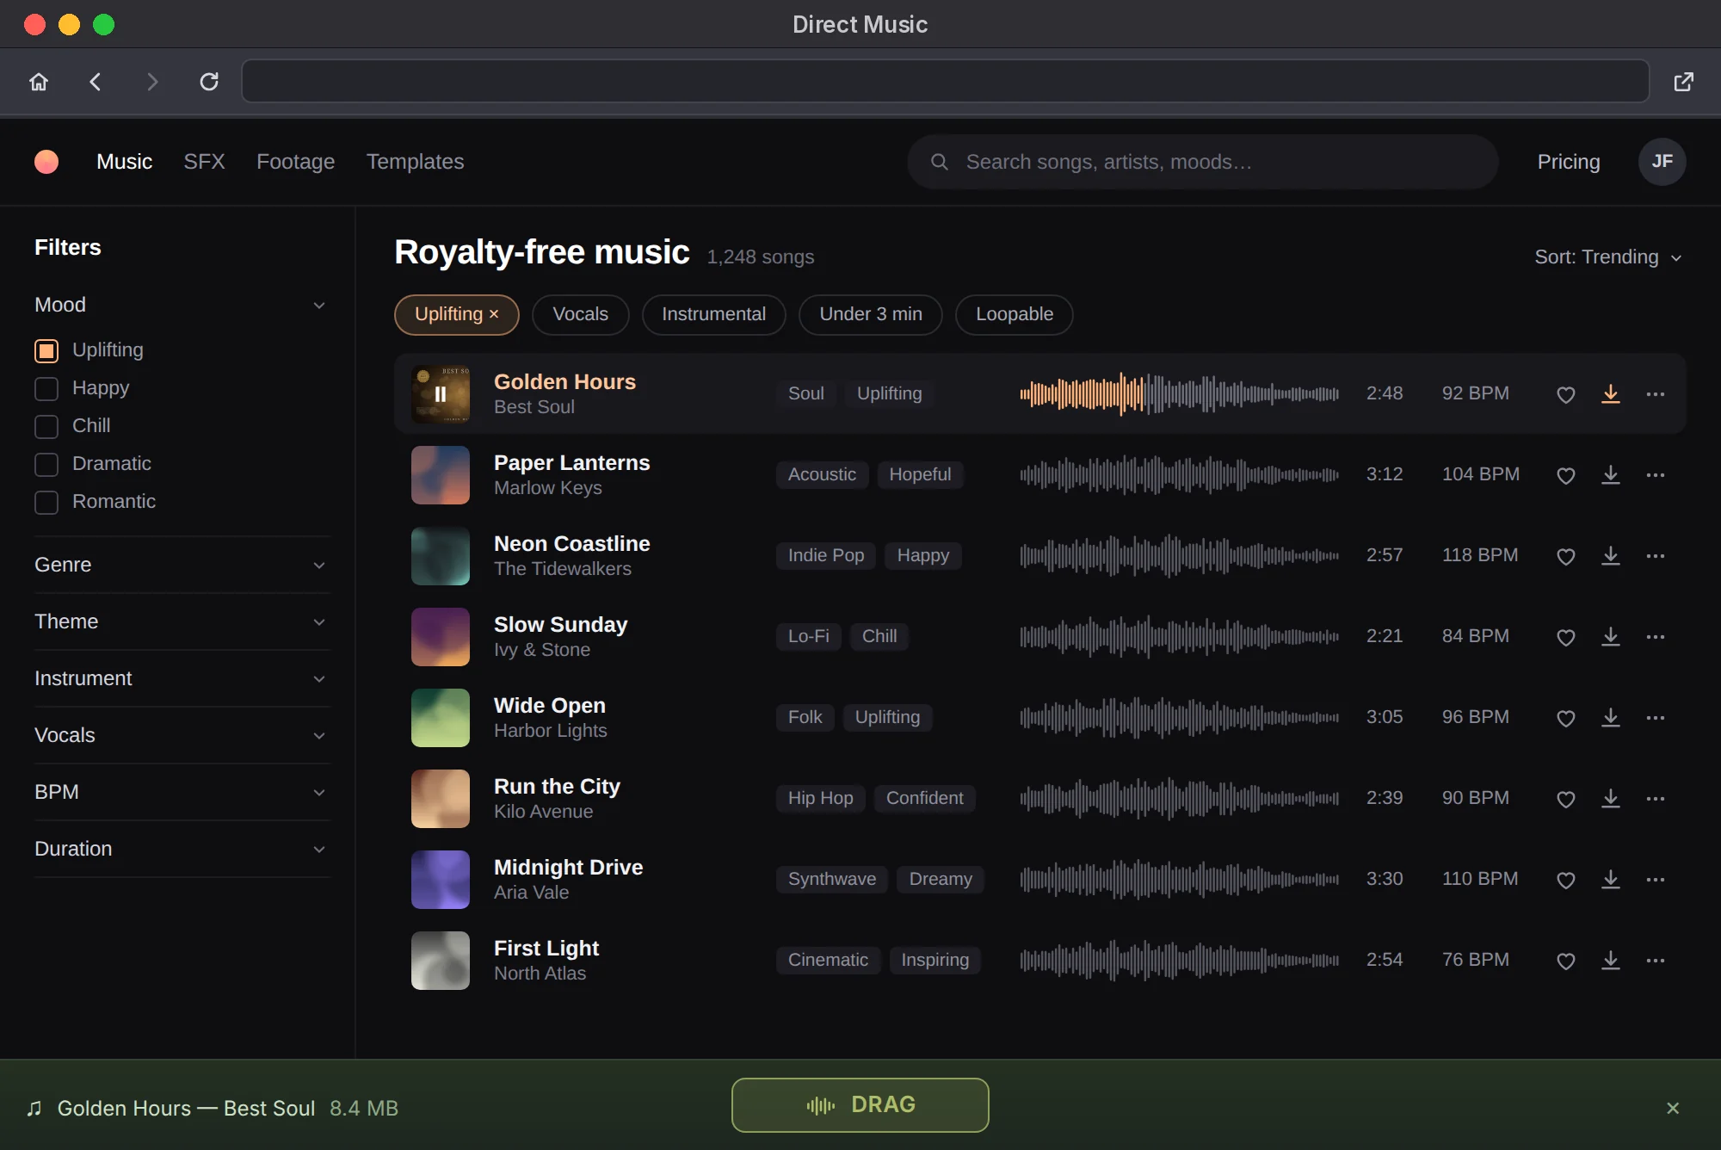Open more options for Golden Hours
Screen dimensions: 1721x1150
[x=1656, y=394]
